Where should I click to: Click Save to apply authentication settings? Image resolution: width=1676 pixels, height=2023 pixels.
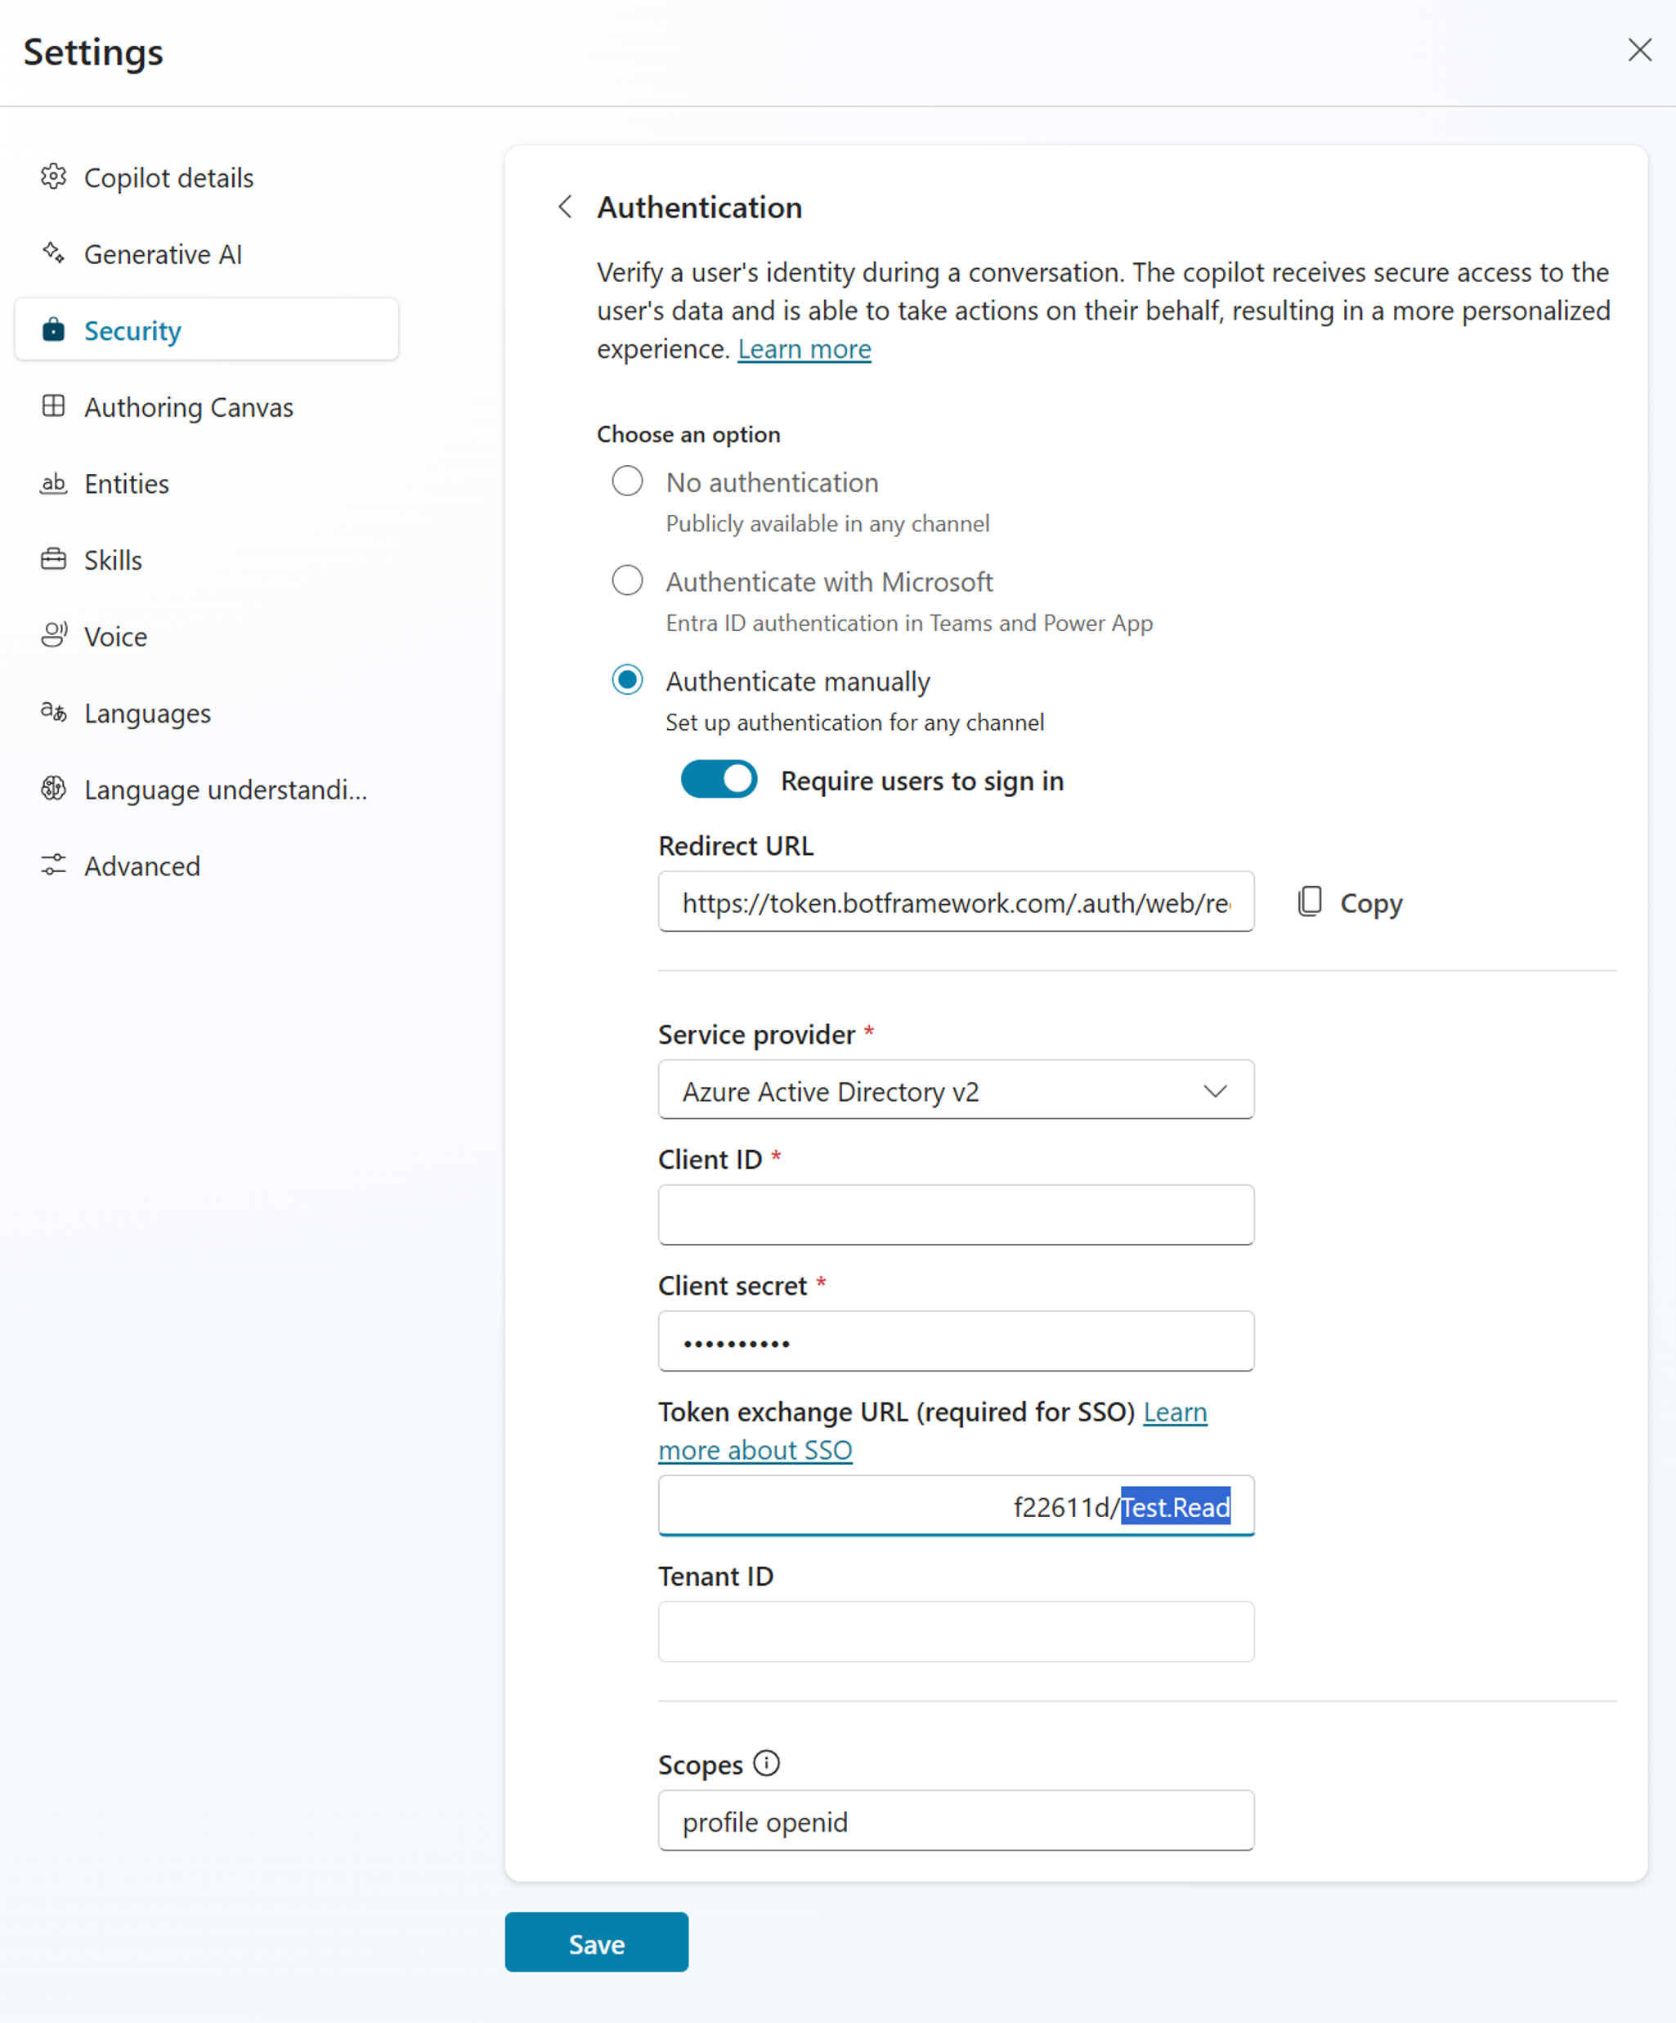[597, 1944]
